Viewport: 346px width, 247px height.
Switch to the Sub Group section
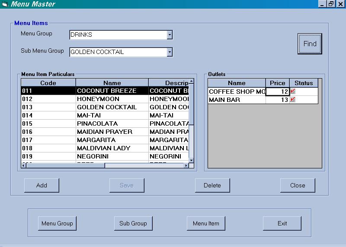tap(133, 223)
